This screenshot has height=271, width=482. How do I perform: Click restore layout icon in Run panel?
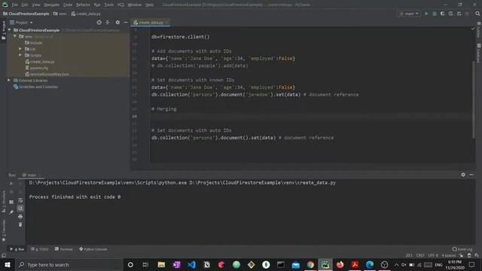point(11,202)
